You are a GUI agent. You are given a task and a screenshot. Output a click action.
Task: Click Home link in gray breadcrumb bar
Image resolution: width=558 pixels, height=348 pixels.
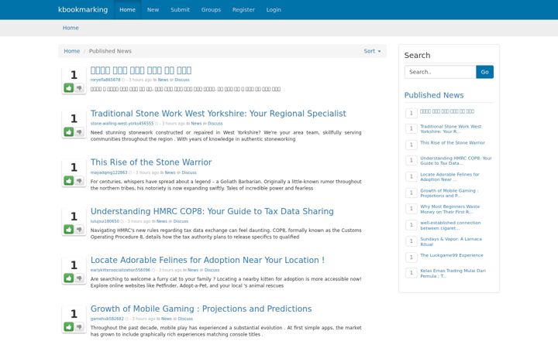click(x=71, y=28)
